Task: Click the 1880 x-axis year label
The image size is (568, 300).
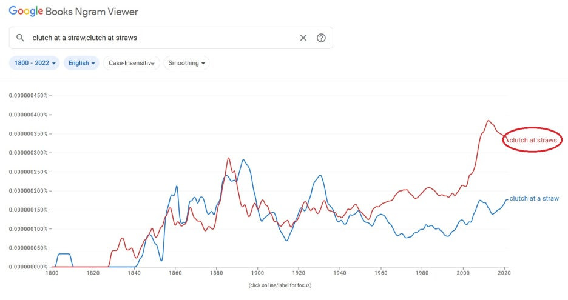Action: click(x=216, y=273)
